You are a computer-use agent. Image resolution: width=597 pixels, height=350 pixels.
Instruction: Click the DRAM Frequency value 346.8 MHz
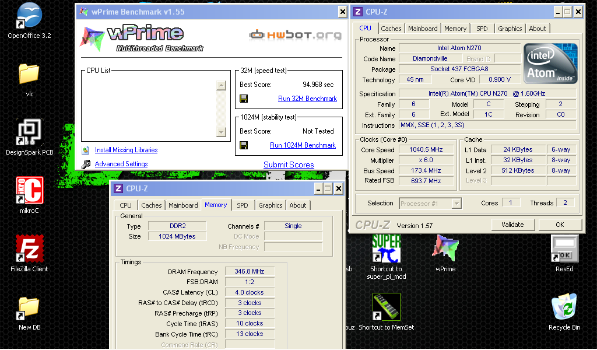tap(250, 272)
